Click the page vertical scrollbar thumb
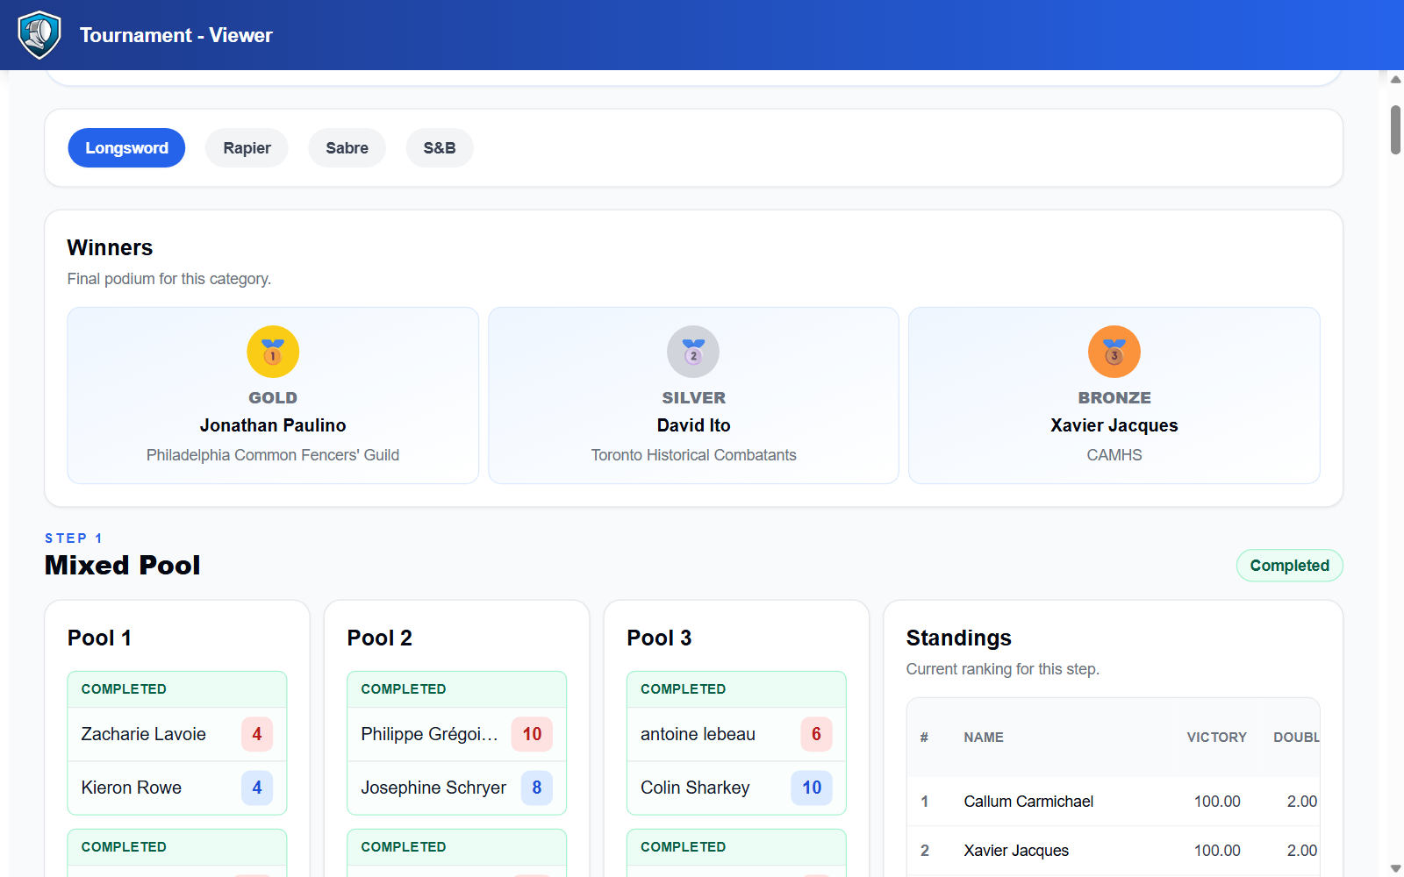1404x877 pixels. 1395,130
